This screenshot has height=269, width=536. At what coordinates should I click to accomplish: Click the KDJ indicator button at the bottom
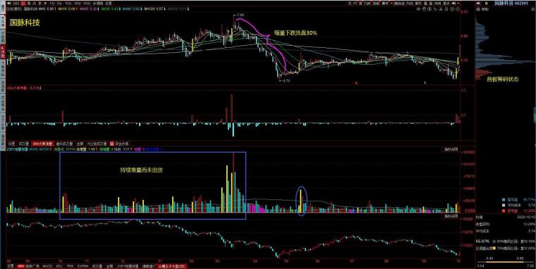click(x=59, y=266)
